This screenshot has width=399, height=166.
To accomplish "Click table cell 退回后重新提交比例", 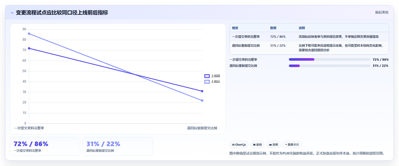I will (x=246, y=46).
